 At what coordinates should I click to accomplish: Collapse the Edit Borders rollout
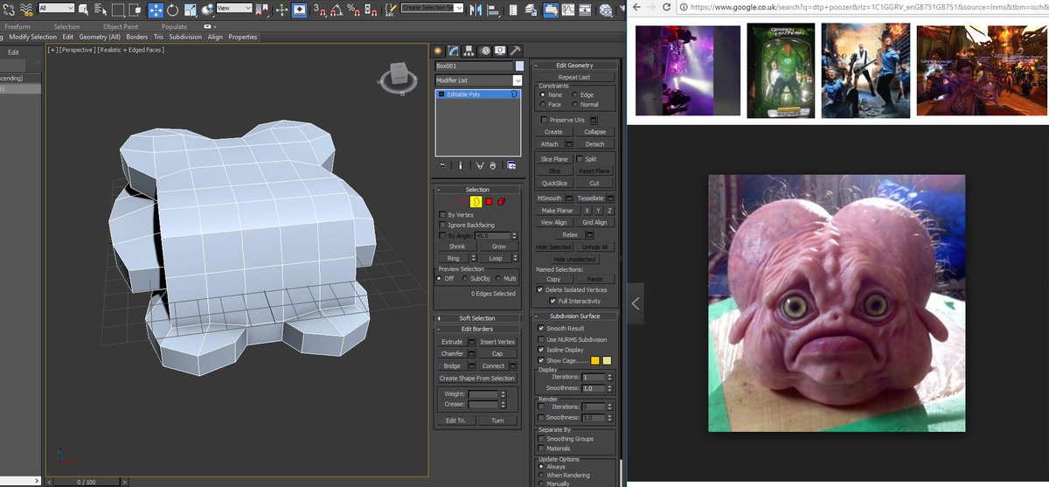coord(477,329)
